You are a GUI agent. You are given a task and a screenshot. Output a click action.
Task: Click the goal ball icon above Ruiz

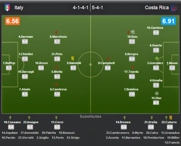pos(132,32)
